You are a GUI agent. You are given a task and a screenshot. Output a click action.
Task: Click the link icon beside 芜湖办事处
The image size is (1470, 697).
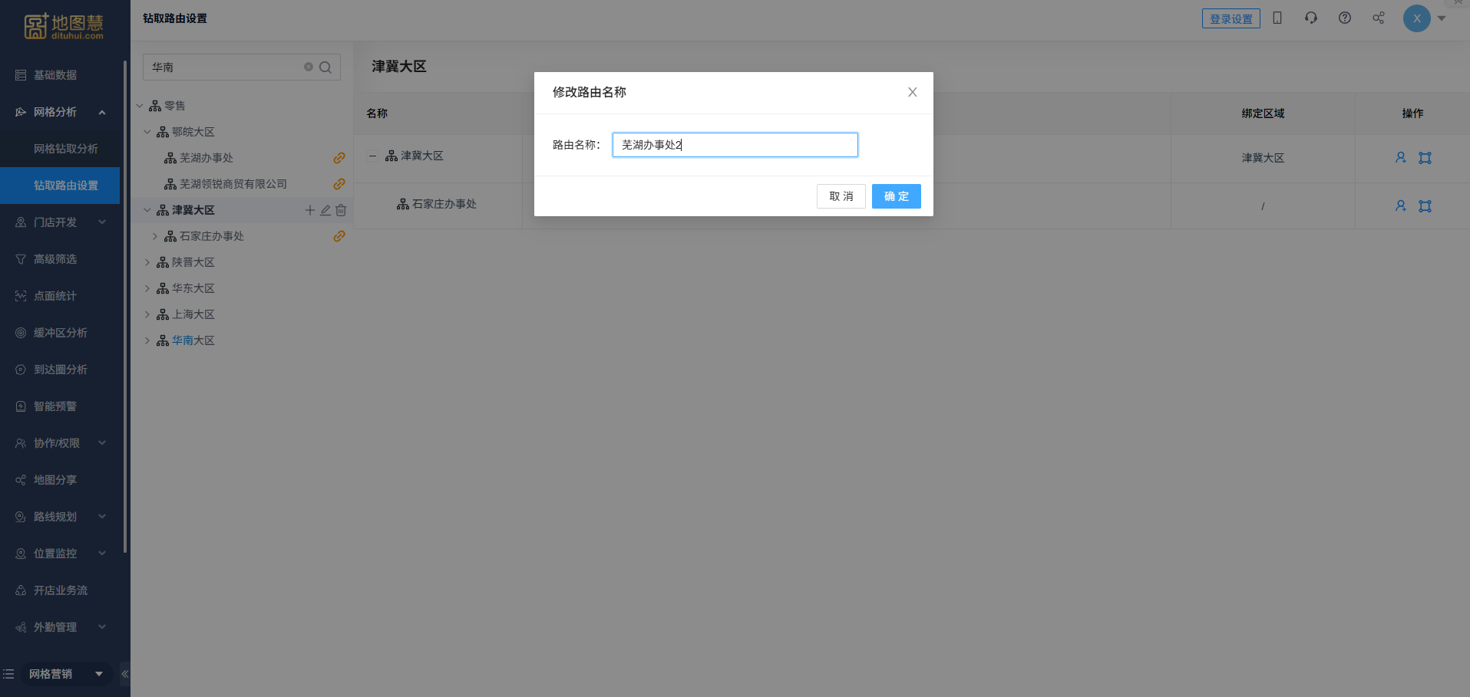(339, 158)
